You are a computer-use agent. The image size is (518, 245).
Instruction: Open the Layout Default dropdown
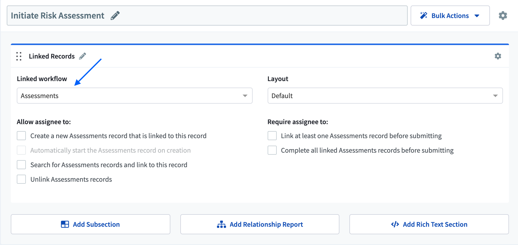pos(385,96)
